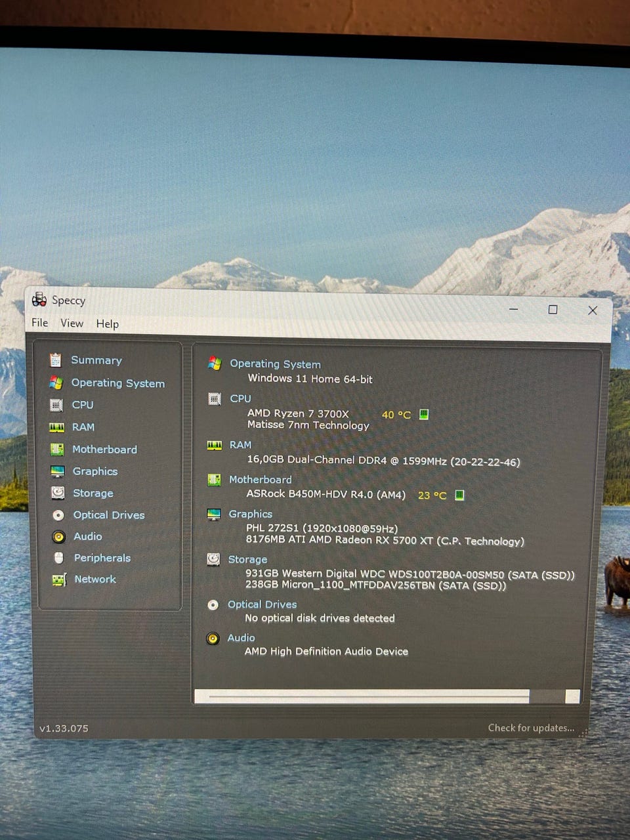The width and height of the screenshot is (630, 840).
Task: Click CPU heading link in summary
Action: coord(241,398)
